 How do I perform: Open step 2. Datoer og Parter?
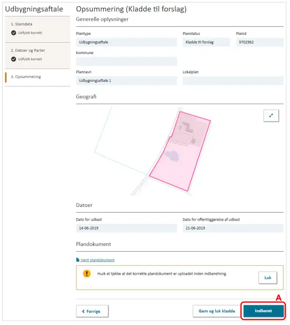tap(28, 50)
